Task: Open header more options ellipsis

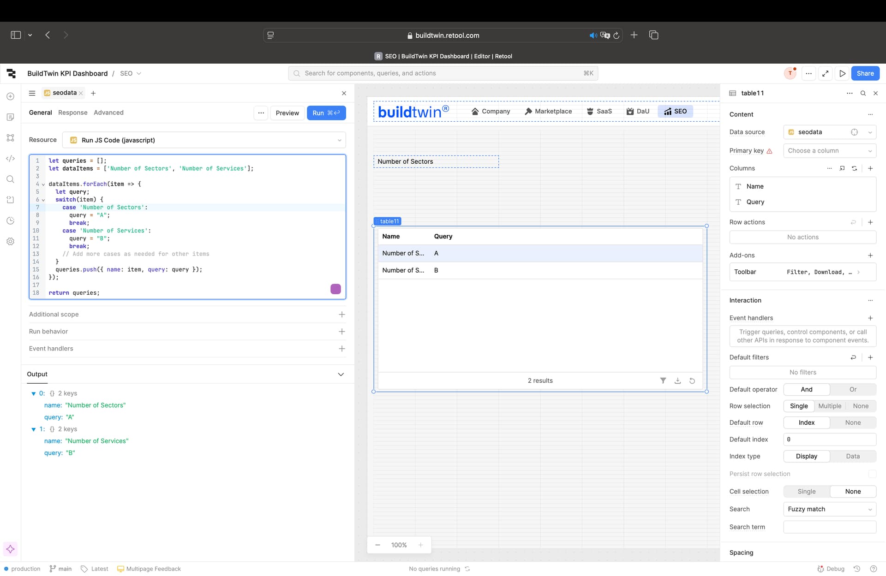Action: pyautogui.click(x=808, y=73)
